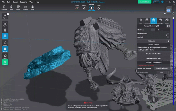Open the Batch tool
The image size is (176, 111).
pos(5,56)
